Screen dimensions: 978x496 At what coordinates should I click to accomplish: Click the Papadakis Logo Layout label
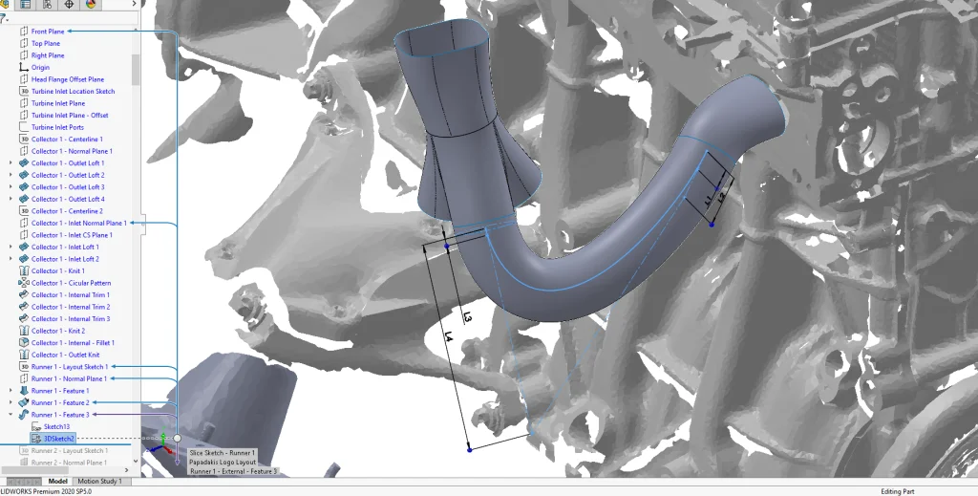pyautogui.click(x=223, y=463)
